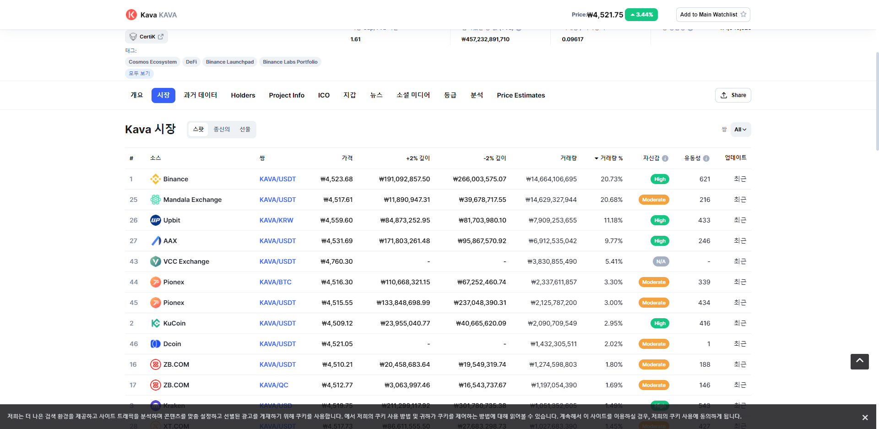Click the watchlist star icon
Screen dimensions: 879x429
(x=743, y=14)
